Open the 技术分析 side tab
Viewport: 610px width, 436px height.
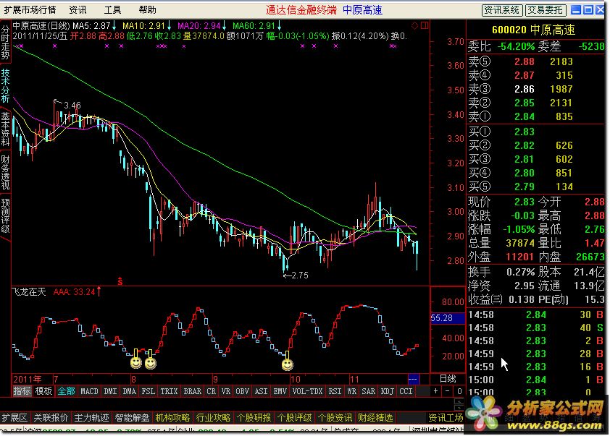point(5,86)
